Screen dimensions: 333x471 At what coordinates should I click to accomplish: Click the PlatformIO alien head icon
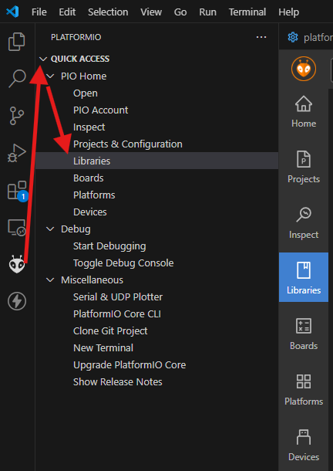[17, 264]
